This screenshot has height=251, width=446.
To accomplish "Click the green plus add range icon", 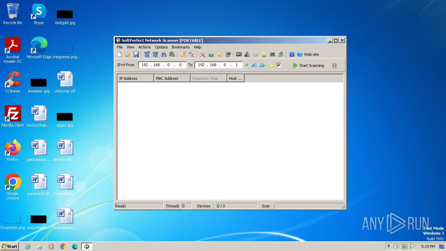I will coord(247,65).
